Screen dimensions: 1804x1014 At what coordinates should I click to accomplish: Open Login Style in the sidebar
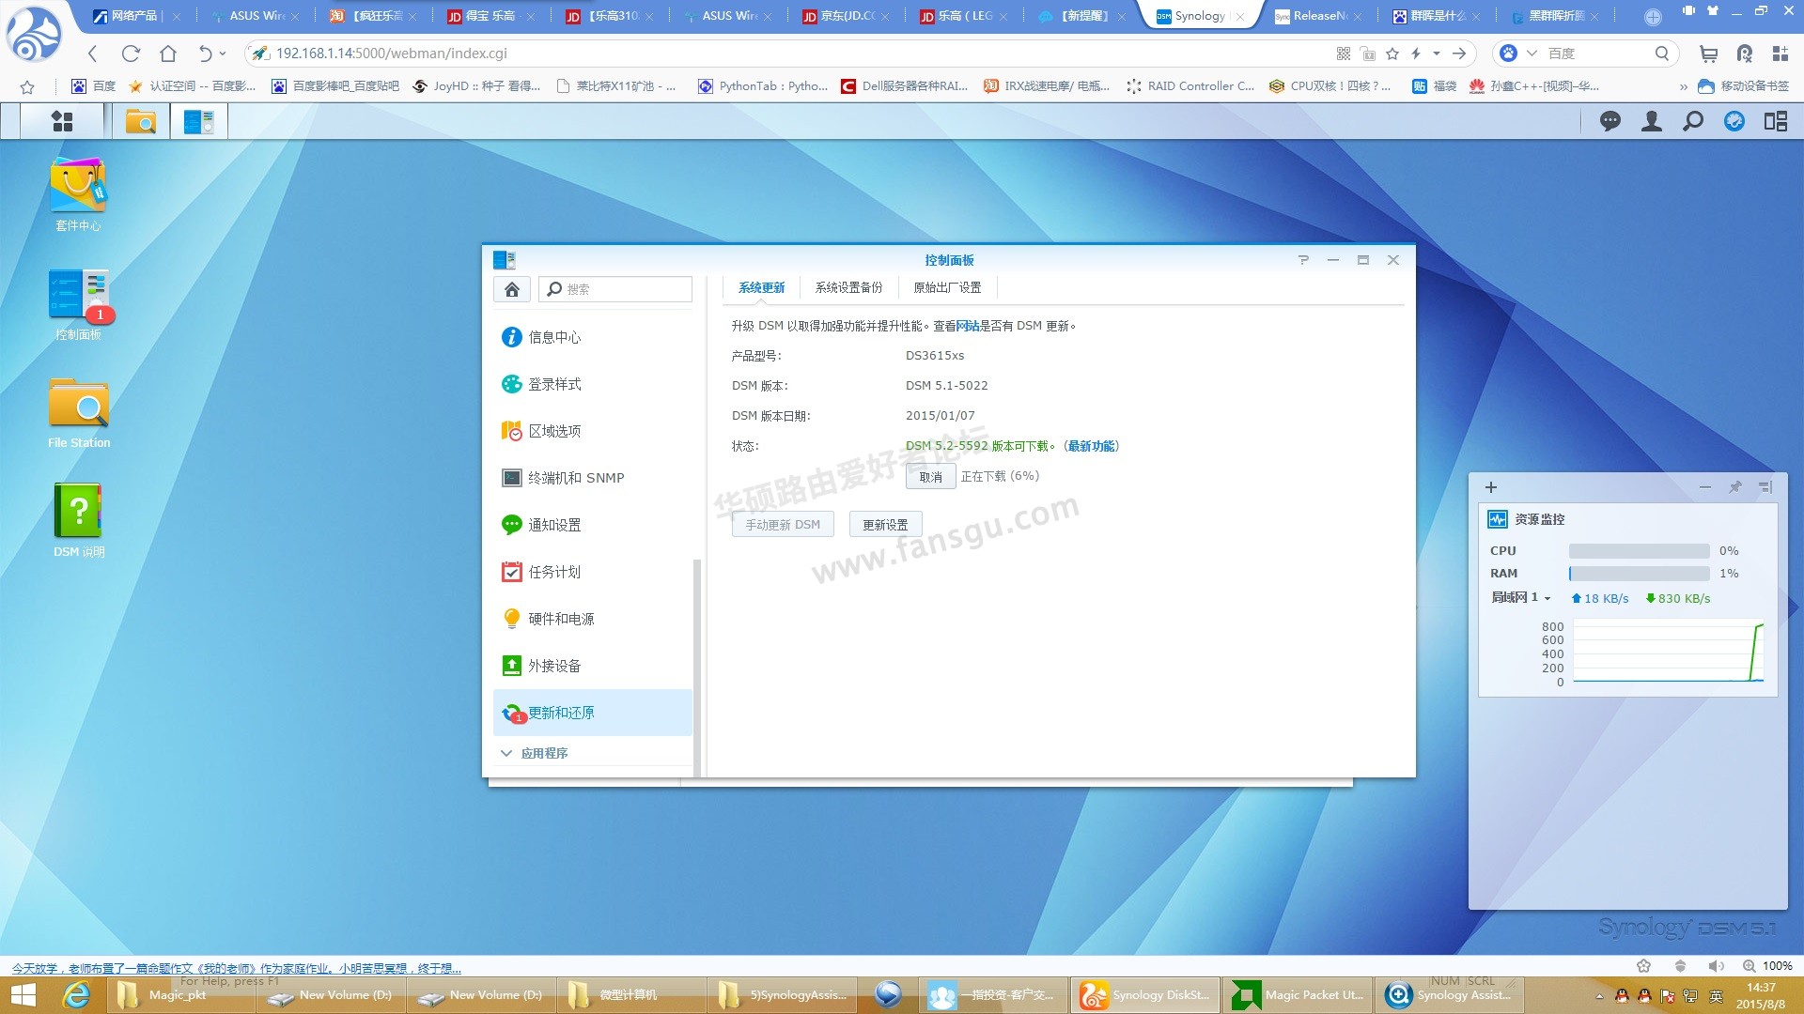tap(593, 384)
